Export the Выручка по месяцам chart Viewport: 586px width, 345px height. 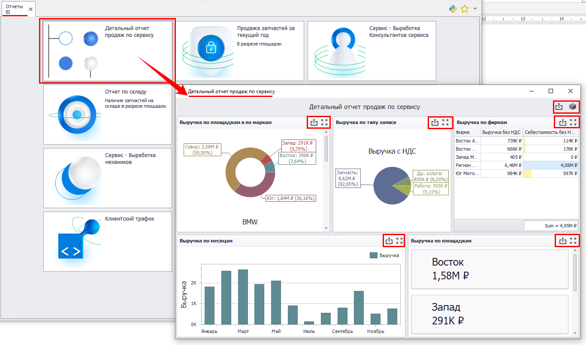coord(389,241)
